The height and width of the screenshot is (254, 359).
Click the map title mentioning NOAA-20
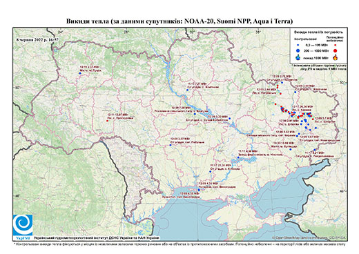point(179,21)
